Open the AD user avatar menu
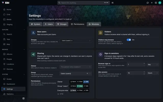The width and height of the screenshot is (163, 102). point(160,3)
